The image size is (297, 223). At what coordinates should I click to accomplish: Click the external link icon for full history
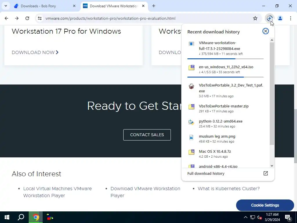266,173
